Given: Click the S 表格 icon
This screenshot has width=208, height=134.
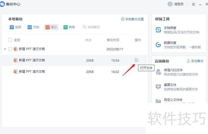Looking at the screenshot, I should point(66,27).
